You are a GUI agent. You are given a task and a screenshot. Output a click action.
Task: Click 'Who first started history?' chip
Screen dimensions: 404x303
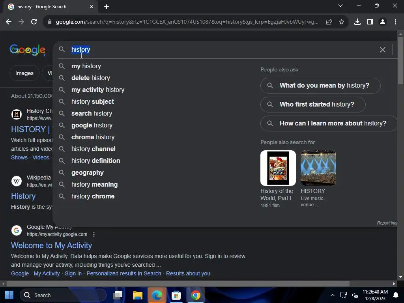tap(313, 104)
